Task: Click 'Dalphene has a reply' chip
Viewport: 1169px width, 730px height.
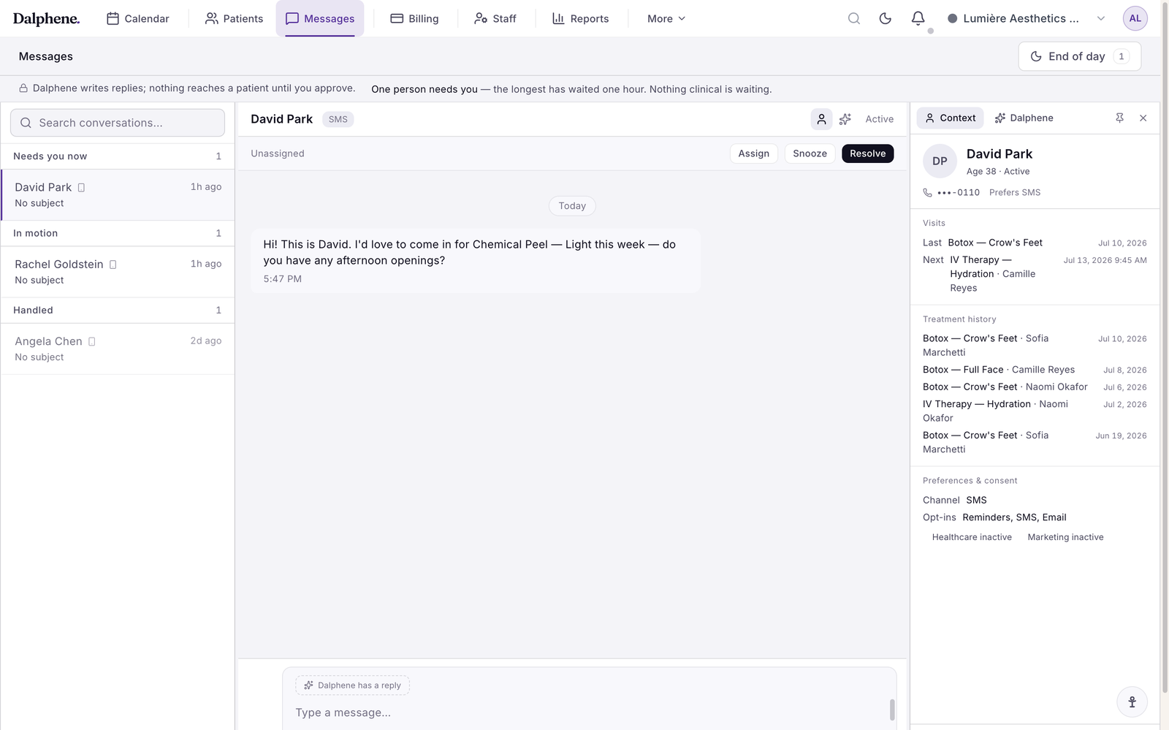Action: 352,685
